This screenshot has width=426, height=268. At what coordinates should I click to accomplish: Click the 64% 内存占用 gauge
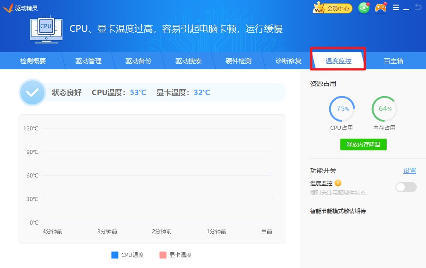[x=384, y=109]
